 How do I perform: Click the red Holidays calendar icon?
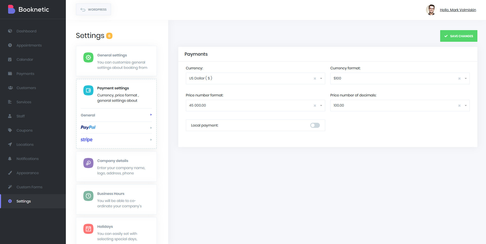click(x=88, y=229)
